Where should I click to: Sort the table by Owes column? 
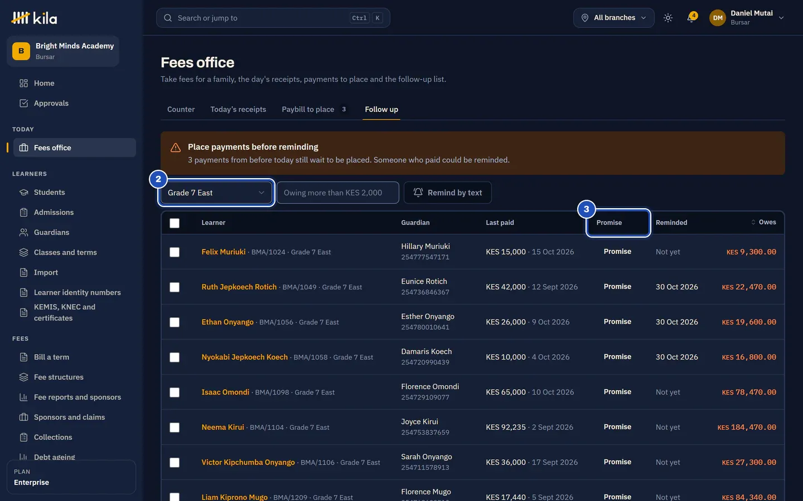coord(763,222)
